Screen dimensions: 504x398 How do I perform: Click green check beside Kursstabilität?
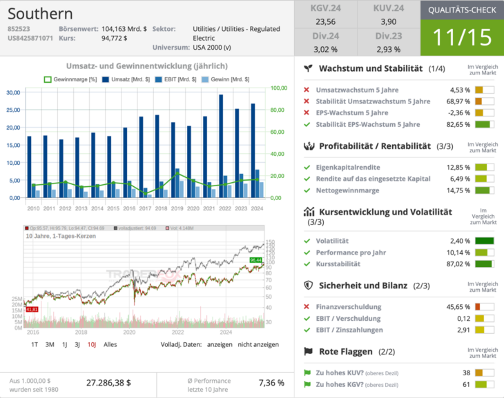click(307, 263)
